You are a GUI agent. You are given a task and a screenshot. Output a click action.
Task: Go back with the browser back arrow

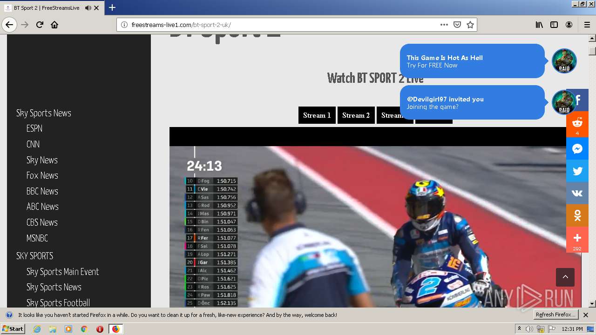[x=9, y=25]
